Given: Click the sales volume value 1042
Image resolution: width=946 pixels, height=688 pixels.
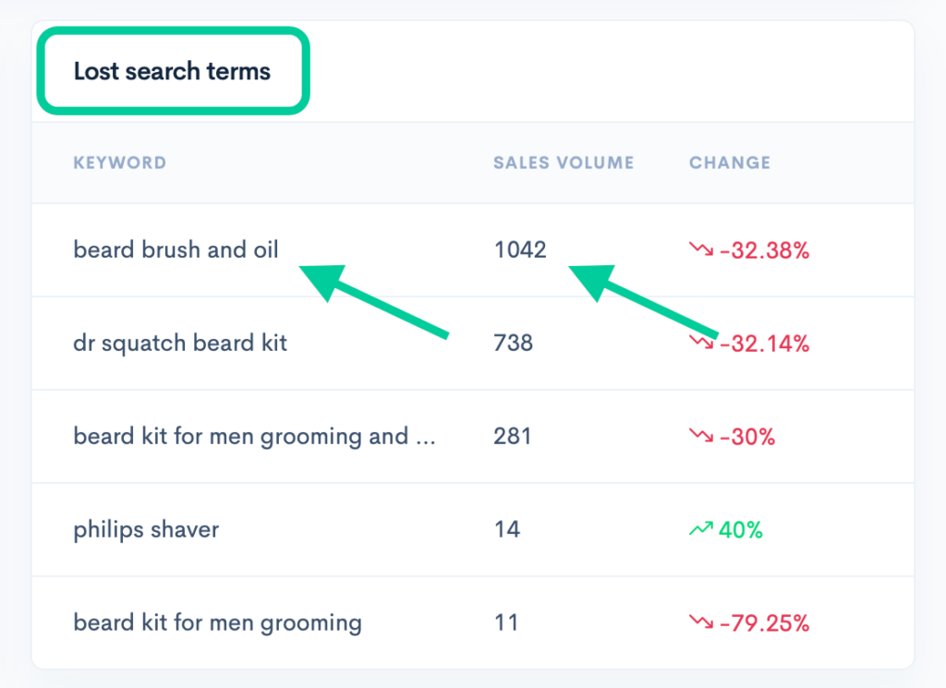Looking at the screenshot, I should pyautogui.click(x=520, y=249).
